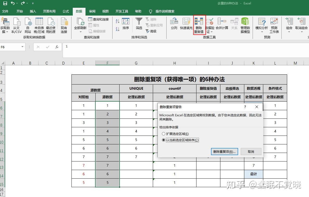The image size is (309, 197).
Task: Click the countif header cell
Action: pos(175,88)
